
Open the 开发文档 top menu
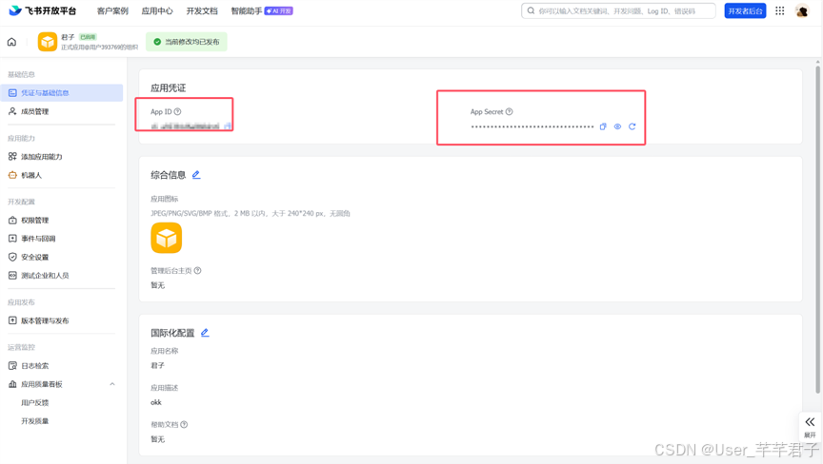pyautogui.click(x=202, y=11)
